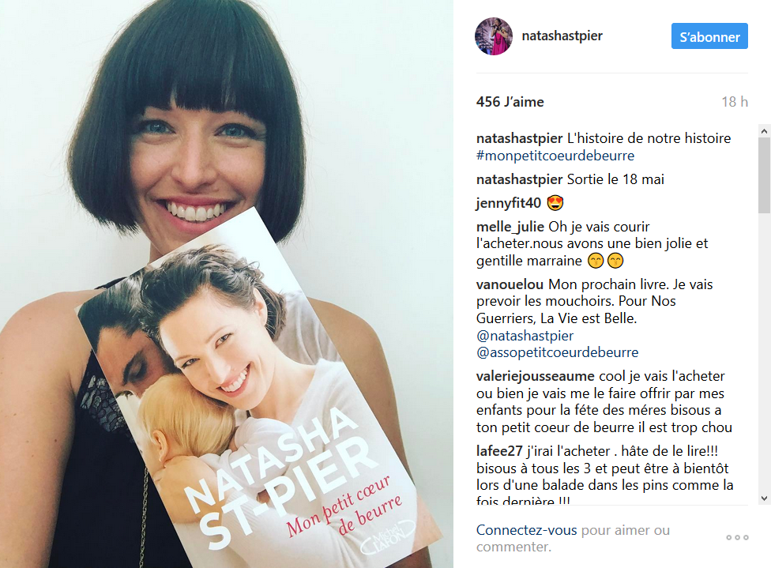
Task: Open the lafee27 commenter profile
Action: (499, 451)
